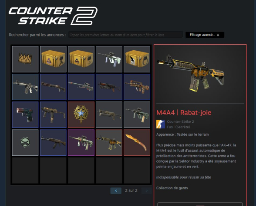The height and width of the screenshot is (206, 256).
Task: Click the next page arrow button
Action: 146,190
